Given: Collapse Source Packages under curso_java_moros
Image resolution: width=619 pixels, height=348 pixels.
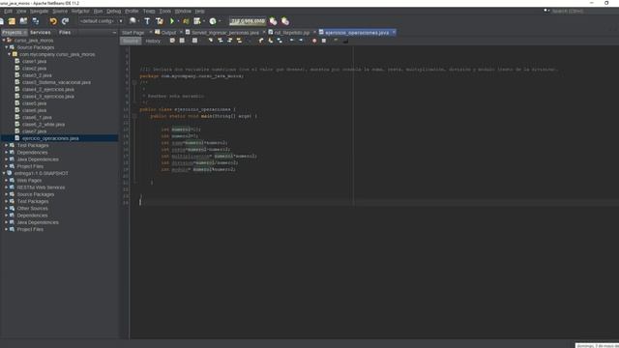Looking at the screenshot, I should click(7, 47).
